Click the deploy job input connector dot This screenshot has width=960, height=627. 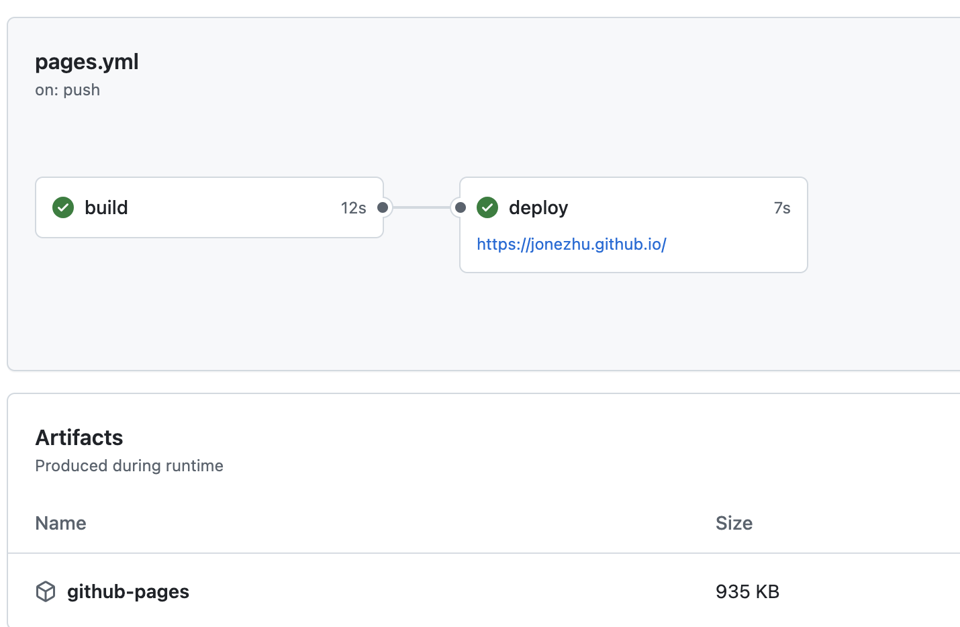pyautogui.click(x=461, y=207)
